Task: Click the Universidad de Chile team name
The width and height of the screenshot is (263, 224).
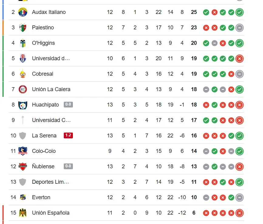Action: (51, 58)
